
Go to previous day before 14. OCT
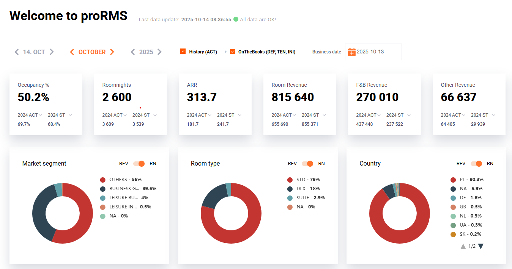tap(16, 52)
